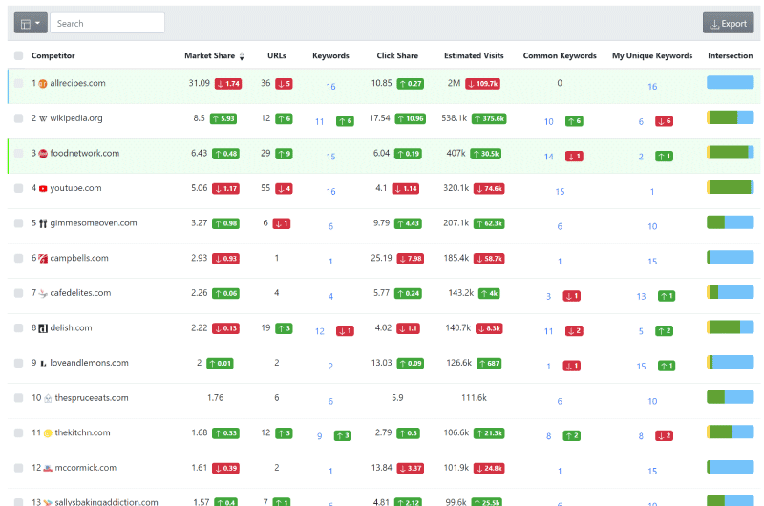Toggle the select-all checkbox in header
The height and width of the screenshot is (506, 764).
click(18, 55)
